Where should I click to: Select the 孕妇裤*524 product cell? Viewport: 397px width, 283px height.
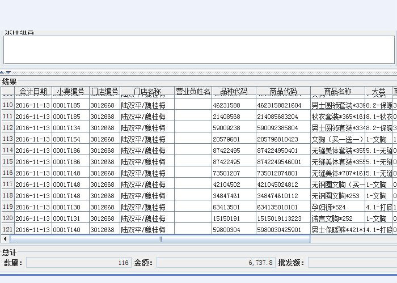click(x=337, y=207)
